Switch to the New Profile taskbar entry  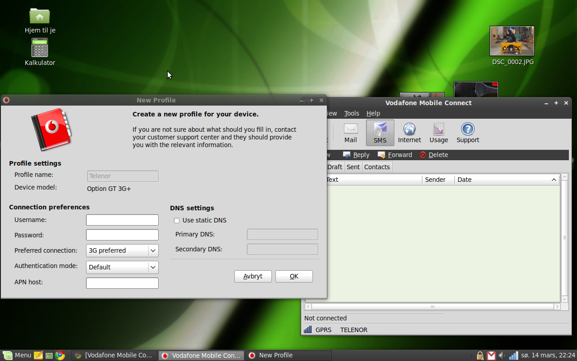(x=288, y=355)
